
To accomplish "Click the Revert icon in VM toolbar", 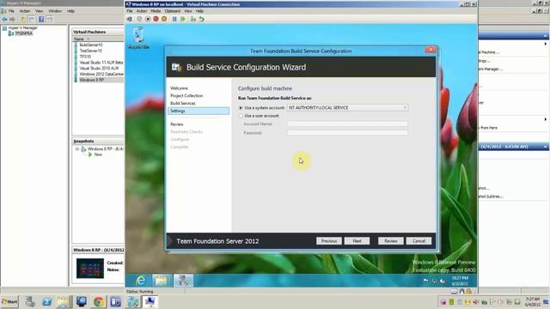I will click(201, 19).
